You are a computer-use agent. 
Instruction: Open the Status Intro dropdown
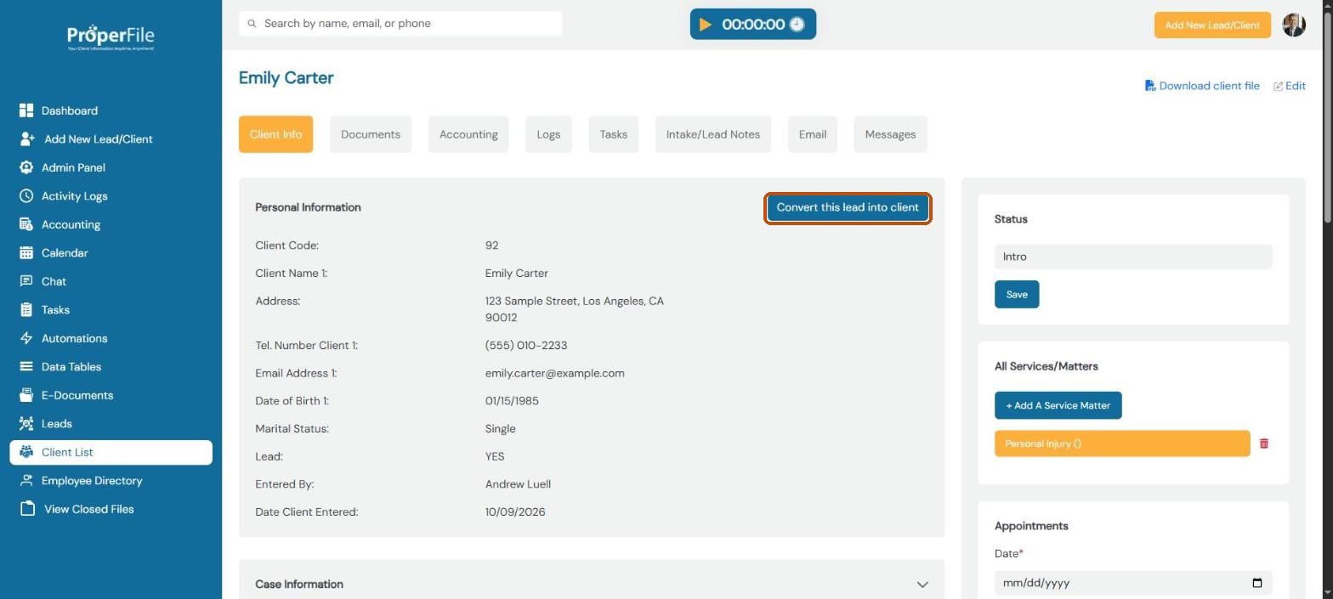pos(1133,257)
